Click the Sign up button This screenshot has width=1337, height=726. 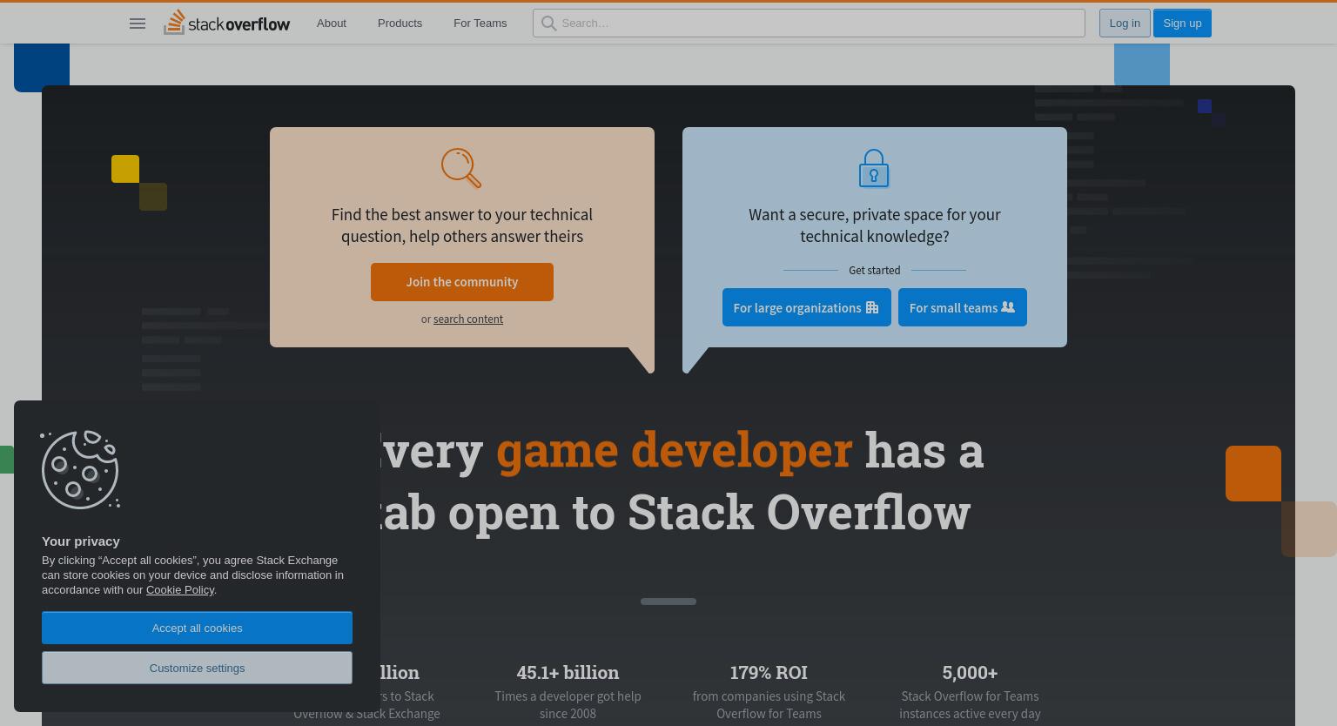pyautogui.click(x=1182, y=24)
